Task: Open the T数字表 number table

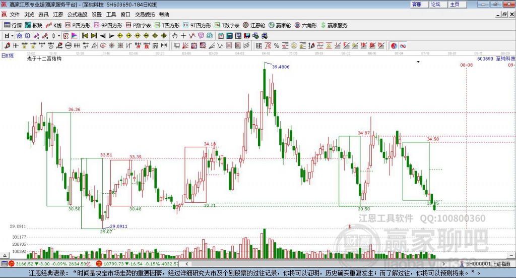Action: pyautogui.click(x=227, y=25)
